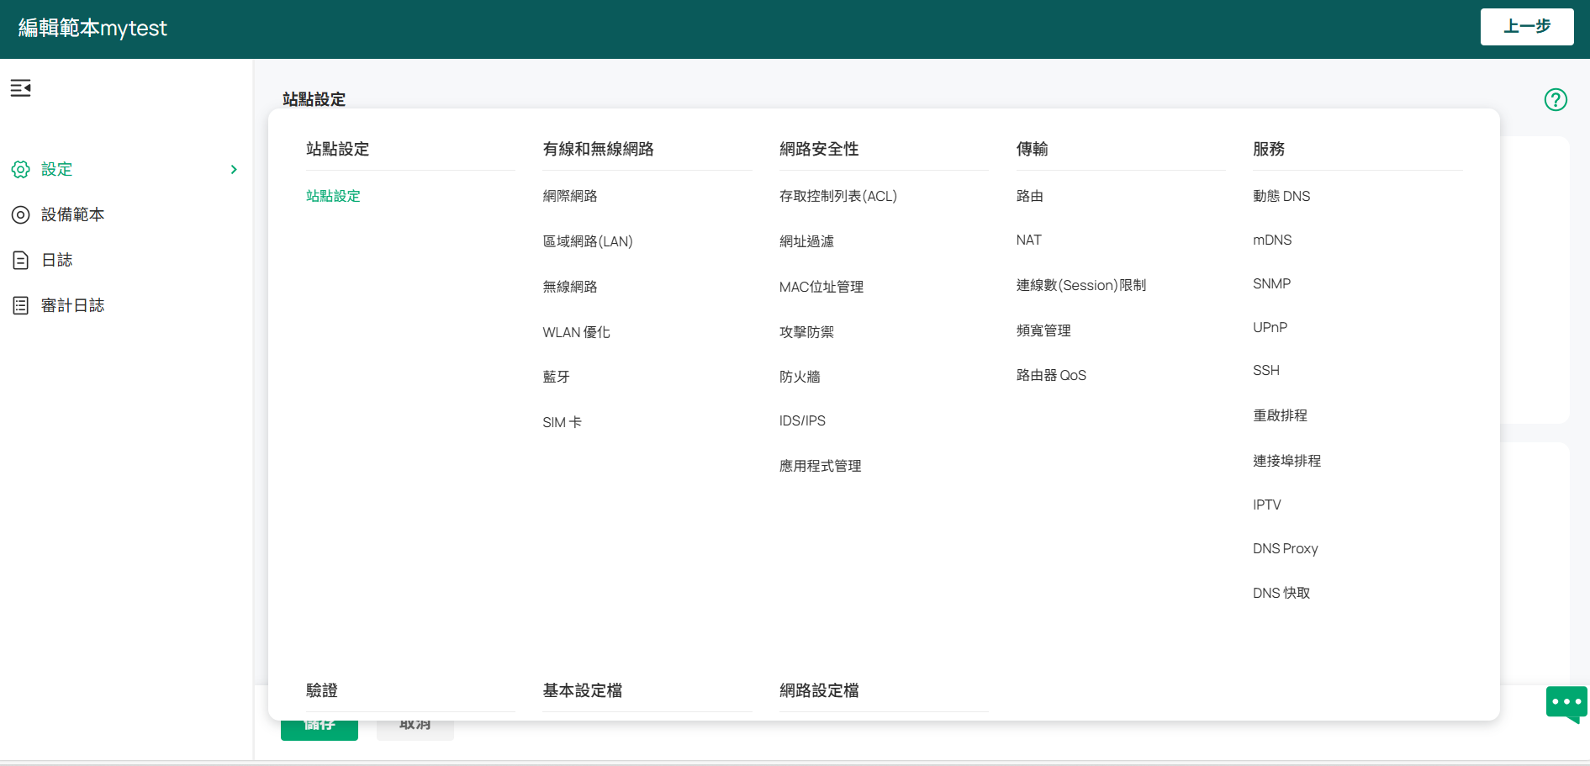Open 路由 under 傳輸

[x=1030, y=196]
